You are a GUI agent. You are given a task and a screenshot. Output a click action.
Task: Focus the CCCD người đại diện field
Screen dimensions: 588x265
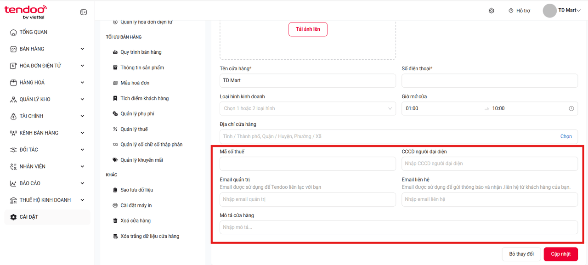pos(490,164)
